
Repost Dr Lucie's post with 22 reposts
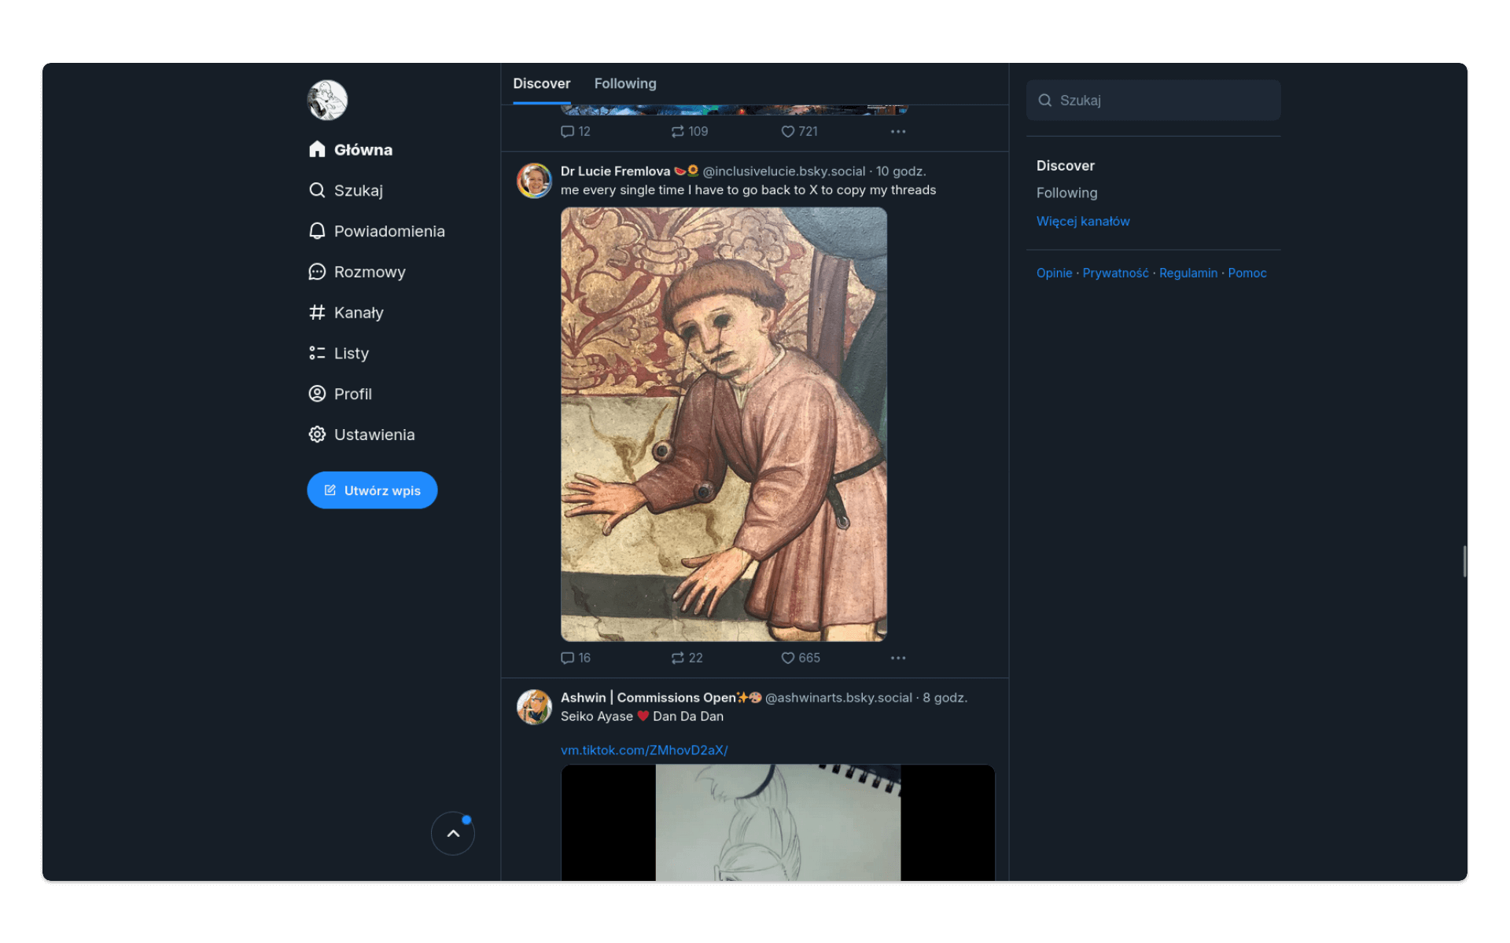[x=687, y=658]
